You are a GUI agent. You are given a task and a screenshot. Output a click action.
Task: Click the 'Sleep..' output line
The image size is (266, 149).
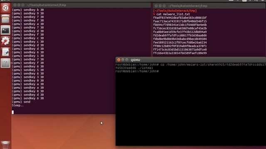(17, 106)
